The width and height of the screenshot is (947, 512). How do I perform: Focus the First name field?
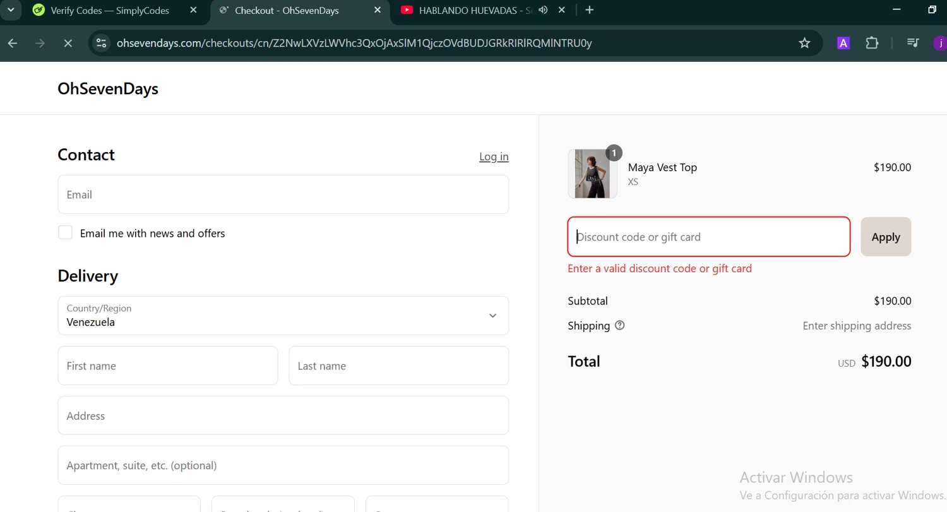coord(167,366)
